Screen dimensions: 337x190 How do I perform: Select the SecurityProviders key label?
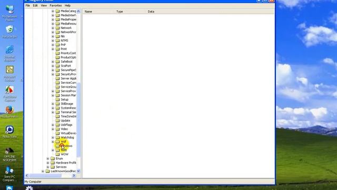[x=68, y=74]
